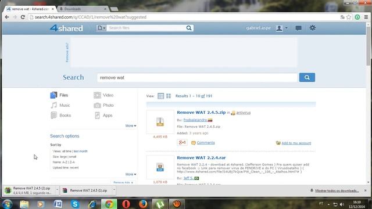
Task: Open options arrow for Remove WAT 2.4.5 (1).zip
Action: tap(114, 190)
